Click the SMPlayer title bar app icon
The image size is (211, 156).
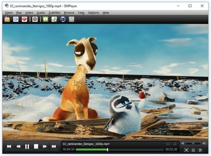(7, 6)
